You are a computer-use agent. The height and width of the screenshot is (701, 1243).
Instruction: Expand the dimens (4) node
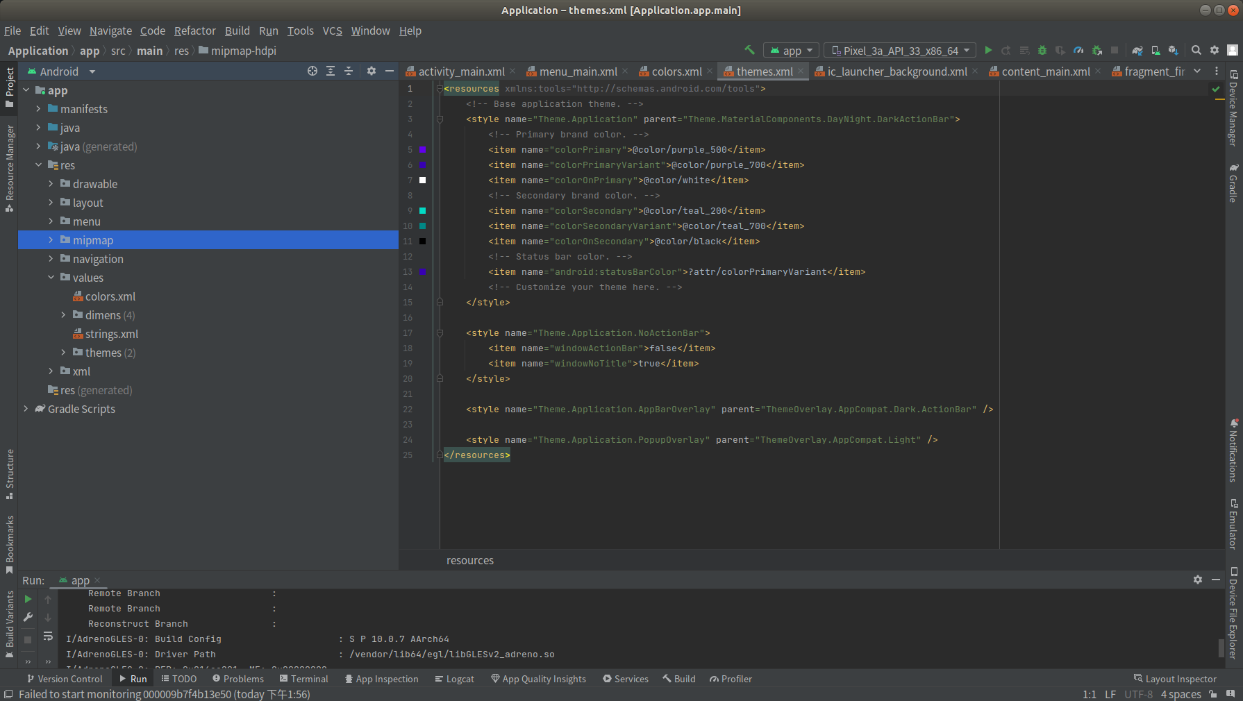pyautogui.click(x=63, y=314)
